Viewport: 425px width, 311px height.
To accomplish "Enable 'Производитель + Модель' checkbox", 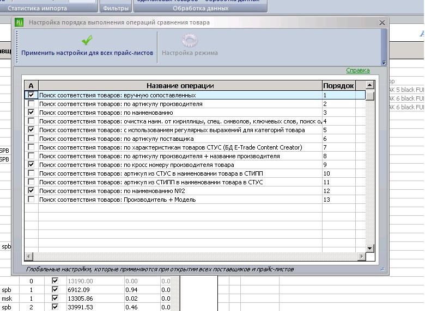I will click(31, 200).
